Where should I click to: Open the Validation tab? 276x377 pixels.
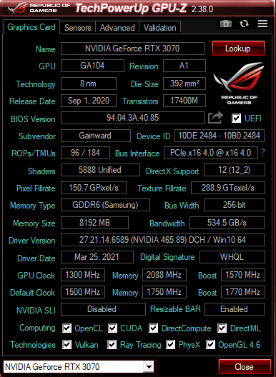click(160, 28)
